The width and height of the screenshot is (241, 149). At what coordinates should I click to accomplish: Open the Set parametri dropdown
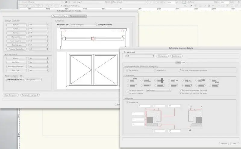tap(140, 56)
